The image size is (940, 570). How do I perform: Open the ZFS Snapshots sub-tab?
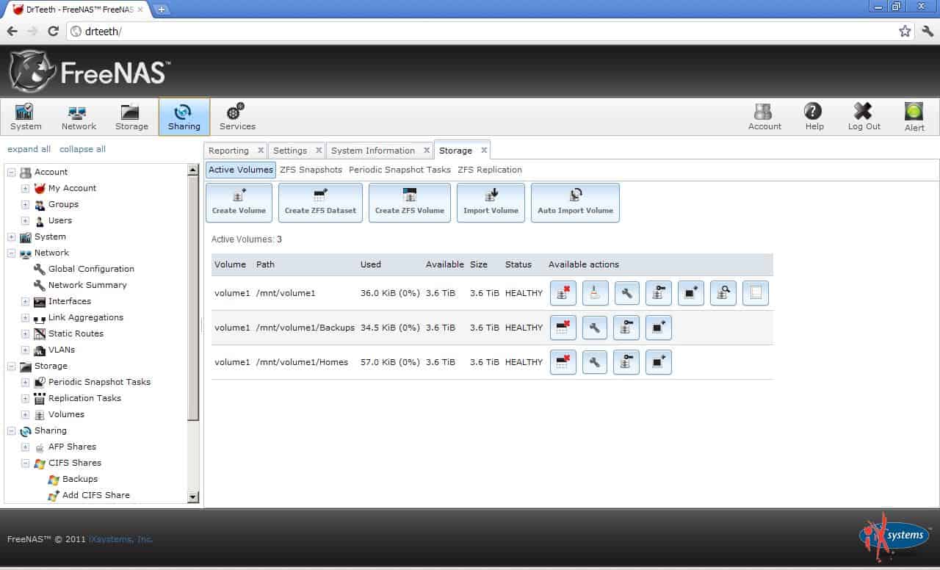click(311, 170)
